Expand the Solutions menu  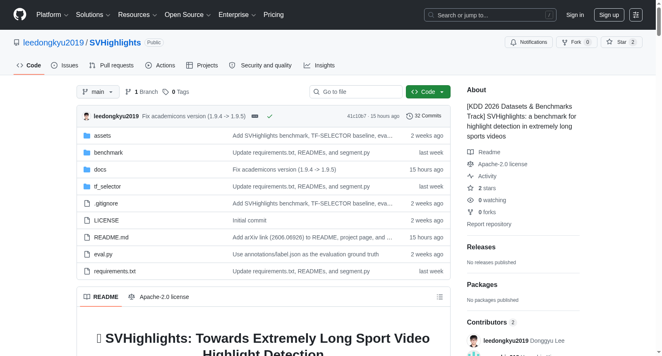point(93,15)
